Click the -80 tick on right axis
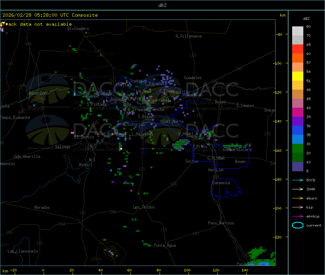This screenshot has height=275, width=325. coord(279,34)
